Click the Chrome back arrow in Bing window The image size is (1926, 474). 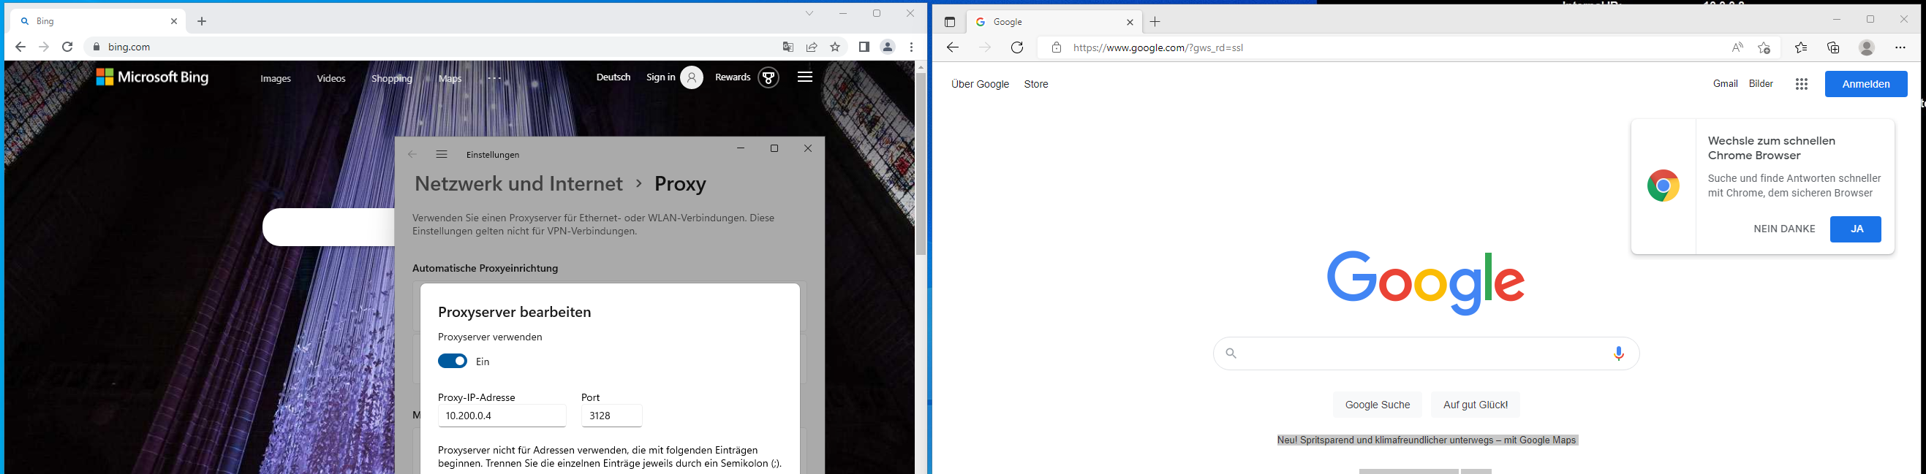20,47
